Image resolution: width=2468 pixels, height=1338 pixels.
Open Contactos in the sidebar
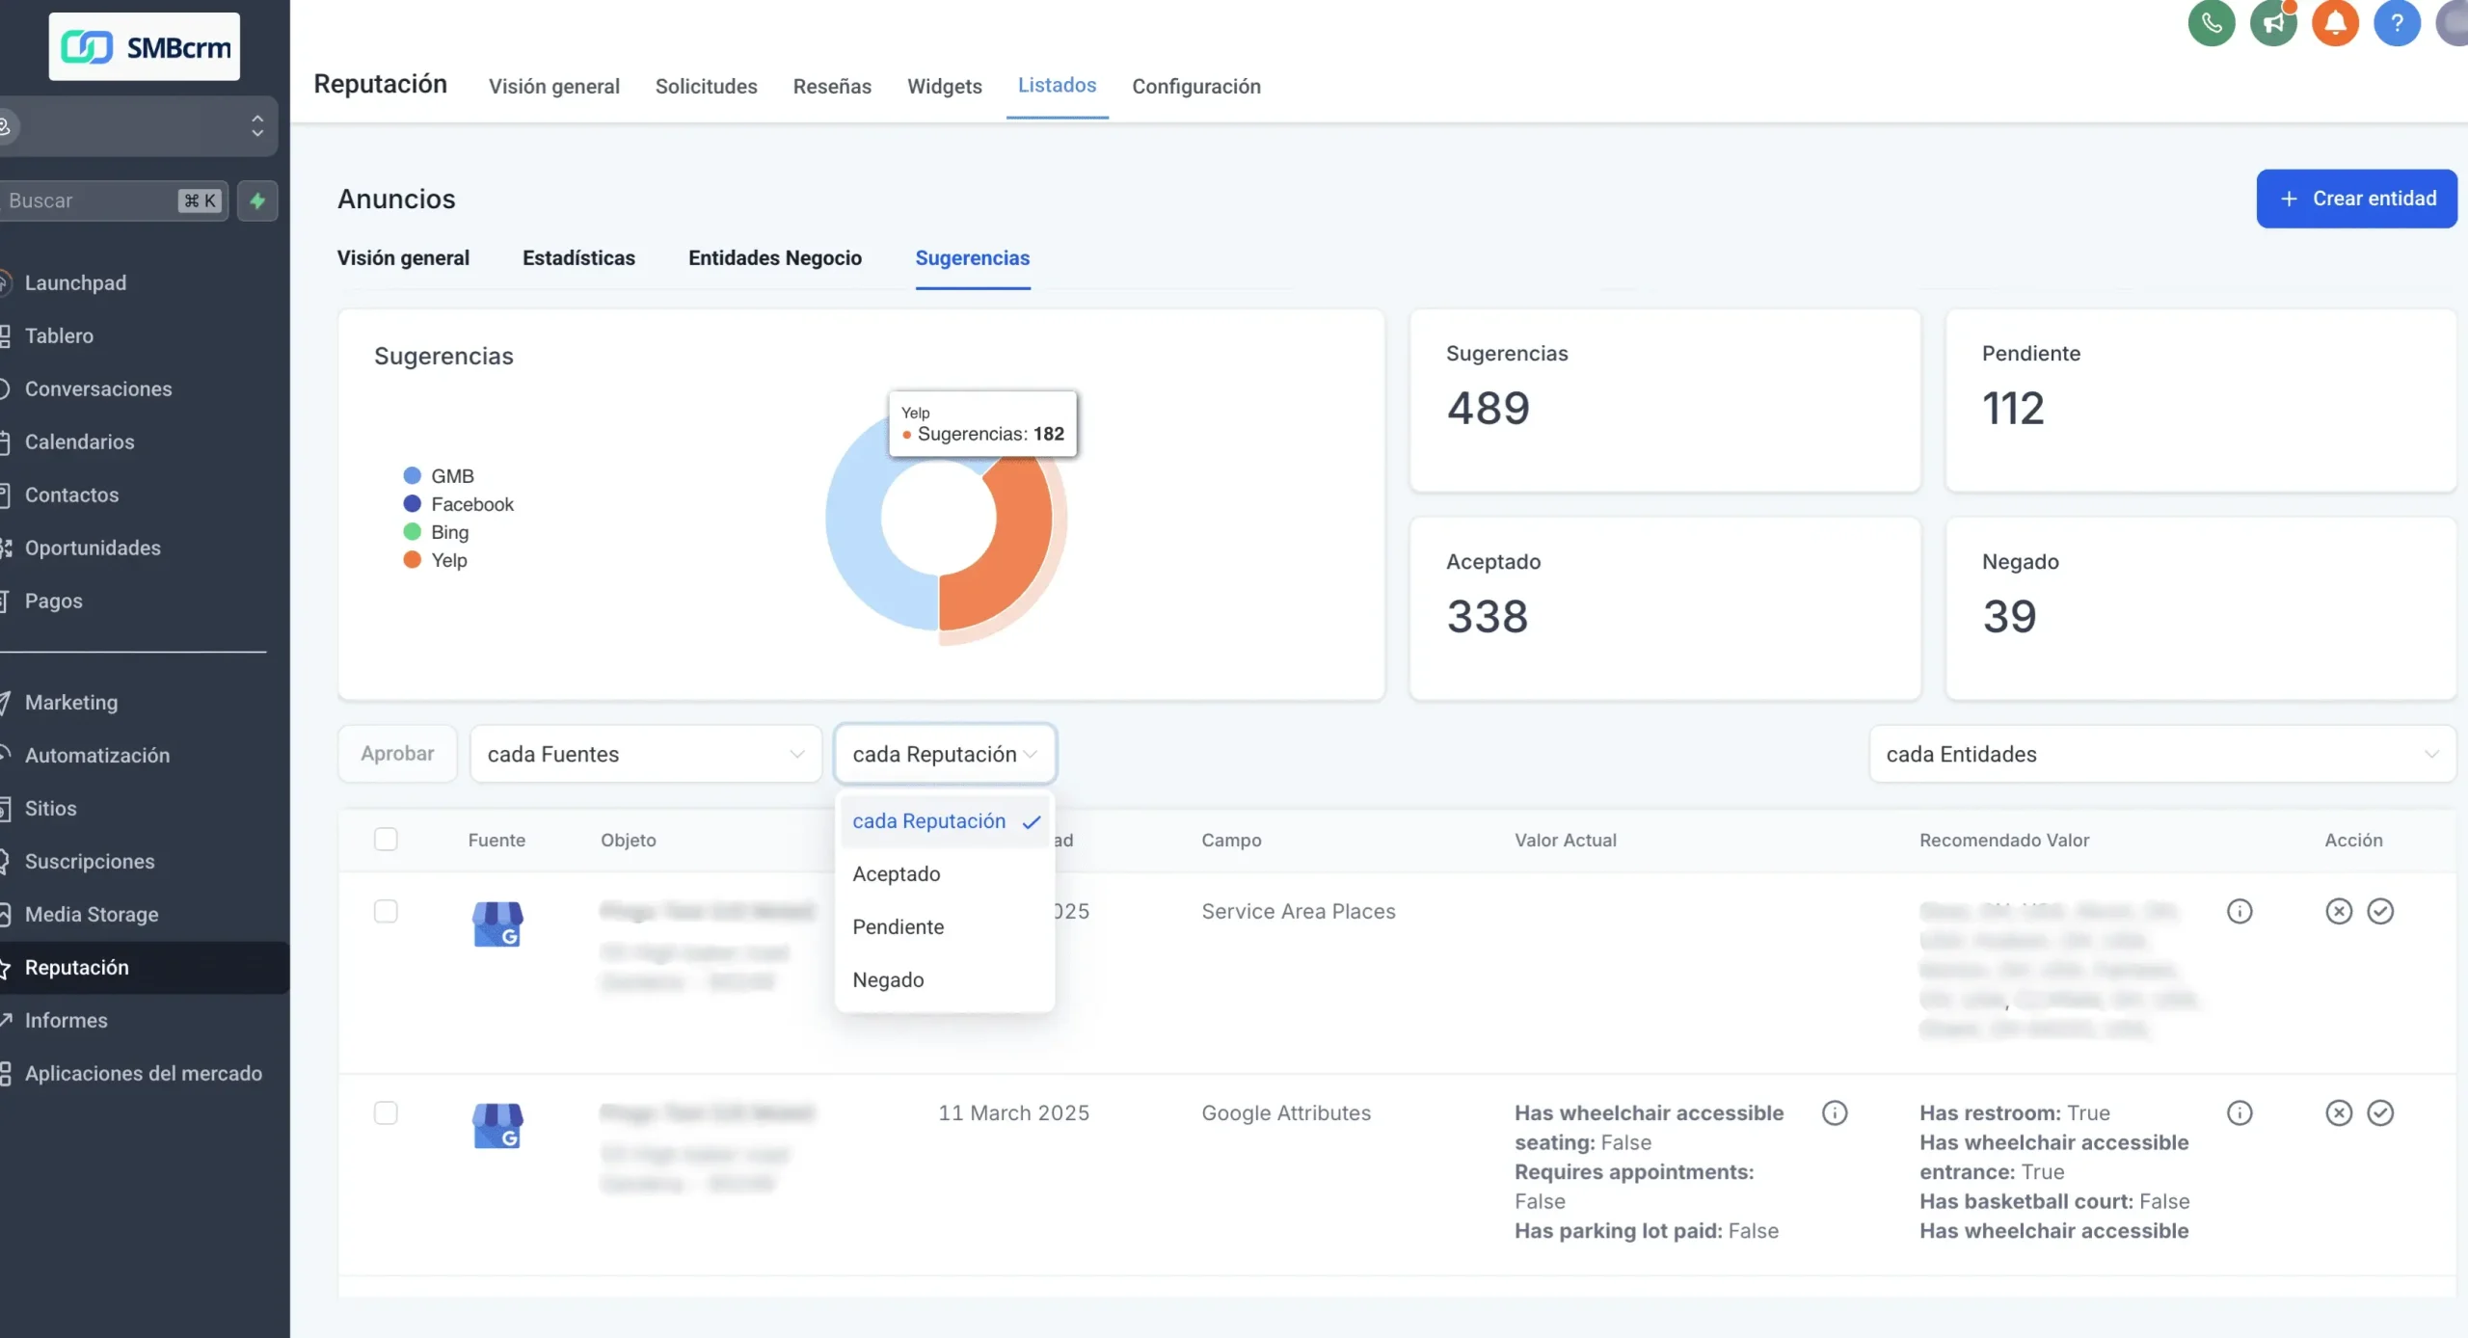point(71,495)
